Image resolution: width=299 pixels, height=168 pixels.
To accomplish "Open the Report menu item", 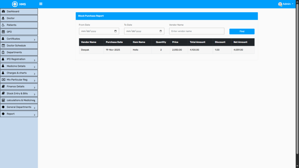I will point(11,114).
